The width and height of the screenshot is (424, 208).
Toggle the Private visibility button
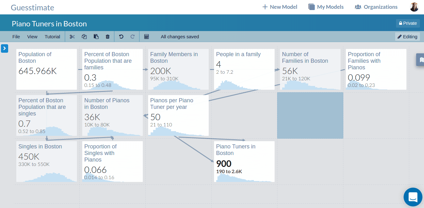pos(408,23)
